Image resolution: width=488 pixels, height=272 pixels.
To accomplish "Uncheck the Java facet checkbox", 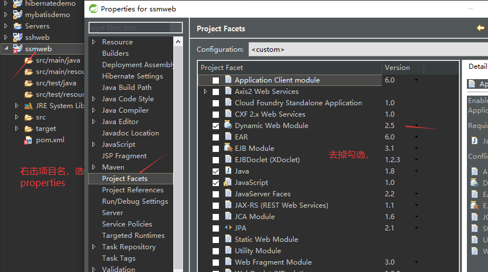I will [x=215, y=171].
